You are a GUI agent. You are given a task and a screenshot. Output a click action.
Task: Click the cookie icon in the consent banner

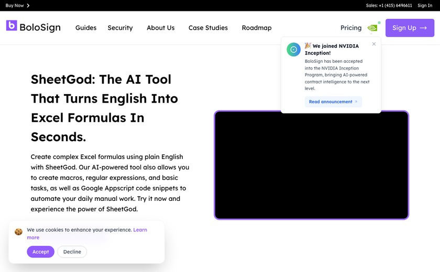pyautogui.click(x=18, y=232)
